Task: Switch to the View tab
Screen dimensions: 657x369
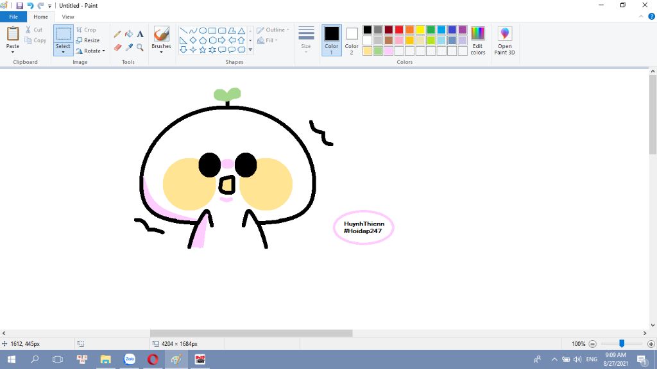Action: [68, 17]
